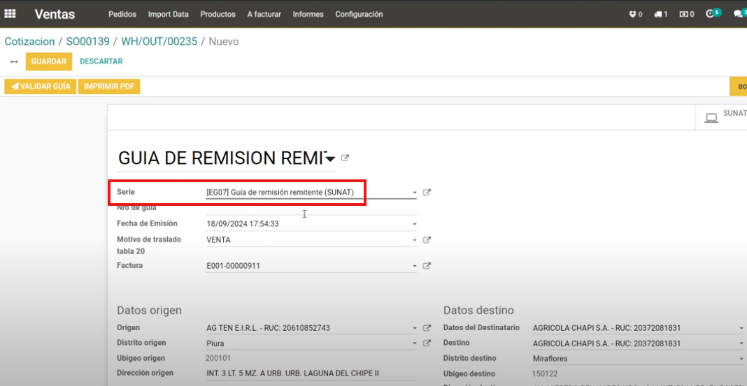
Task: Expand the Distrito destino dropdown
Action: tap(741, 359)
